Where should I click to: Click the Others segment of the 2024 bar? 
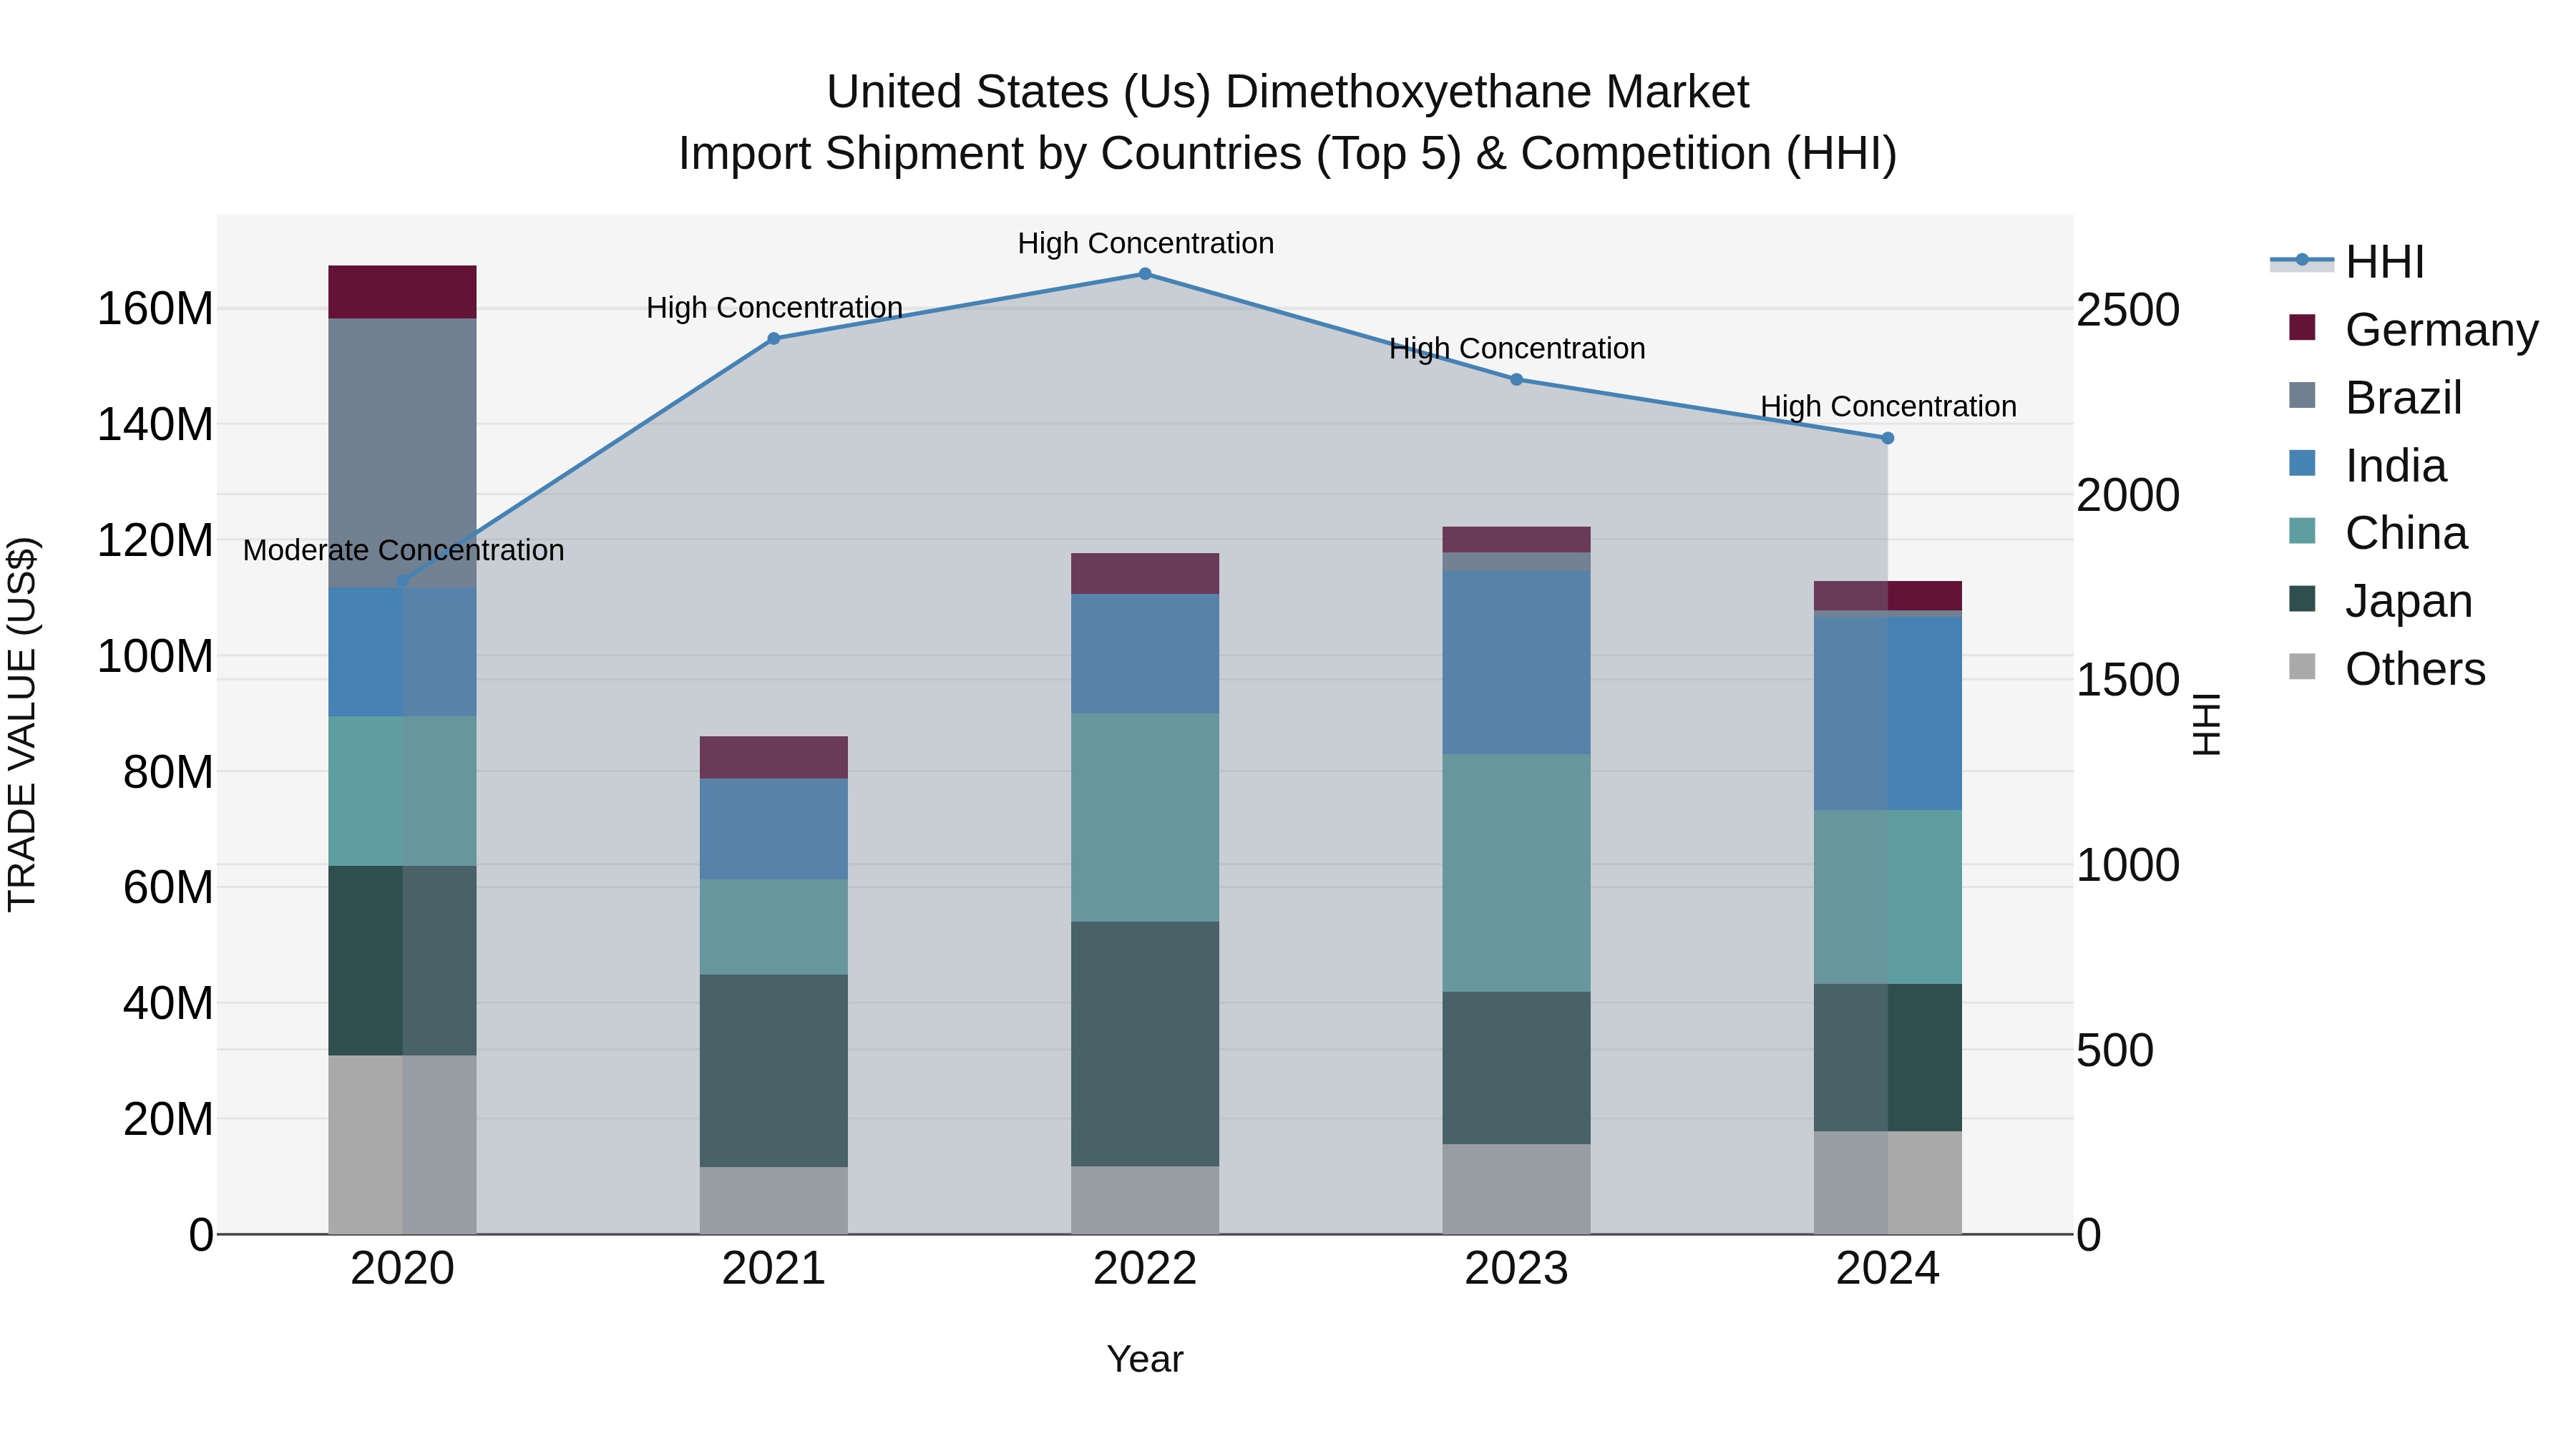[1888, 1183]
